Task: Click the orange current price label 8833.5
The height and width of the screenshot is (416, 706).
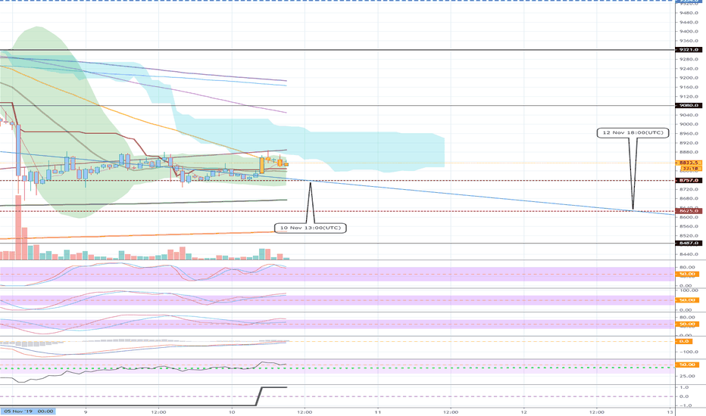Action: pos(689,163)
